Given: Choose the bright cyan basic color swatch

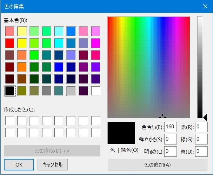Looking at the screenshot, I should [59, 43].
